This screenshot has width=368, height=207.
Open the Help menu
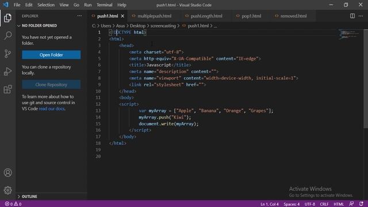pyautogui.click(x=122, y=5)
